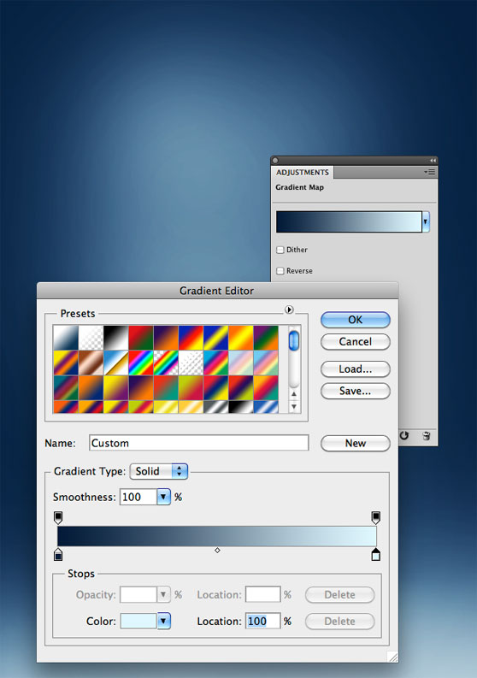
Task: Select the Chrome gradient preset
Action: click(x=116, y=363)
